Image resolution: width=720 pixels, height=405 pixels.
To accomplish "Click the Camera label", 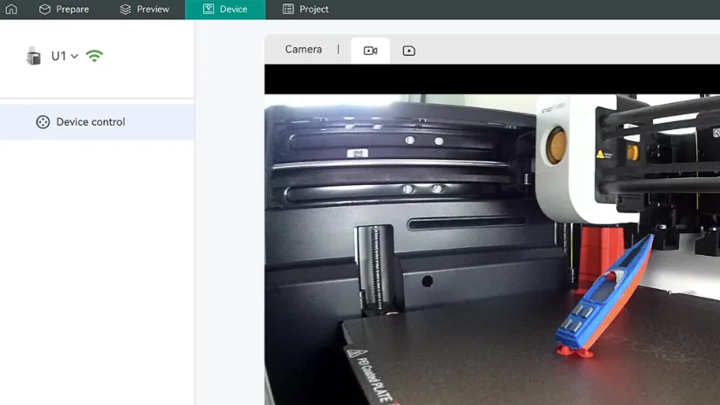I will [x=304, y=49].
